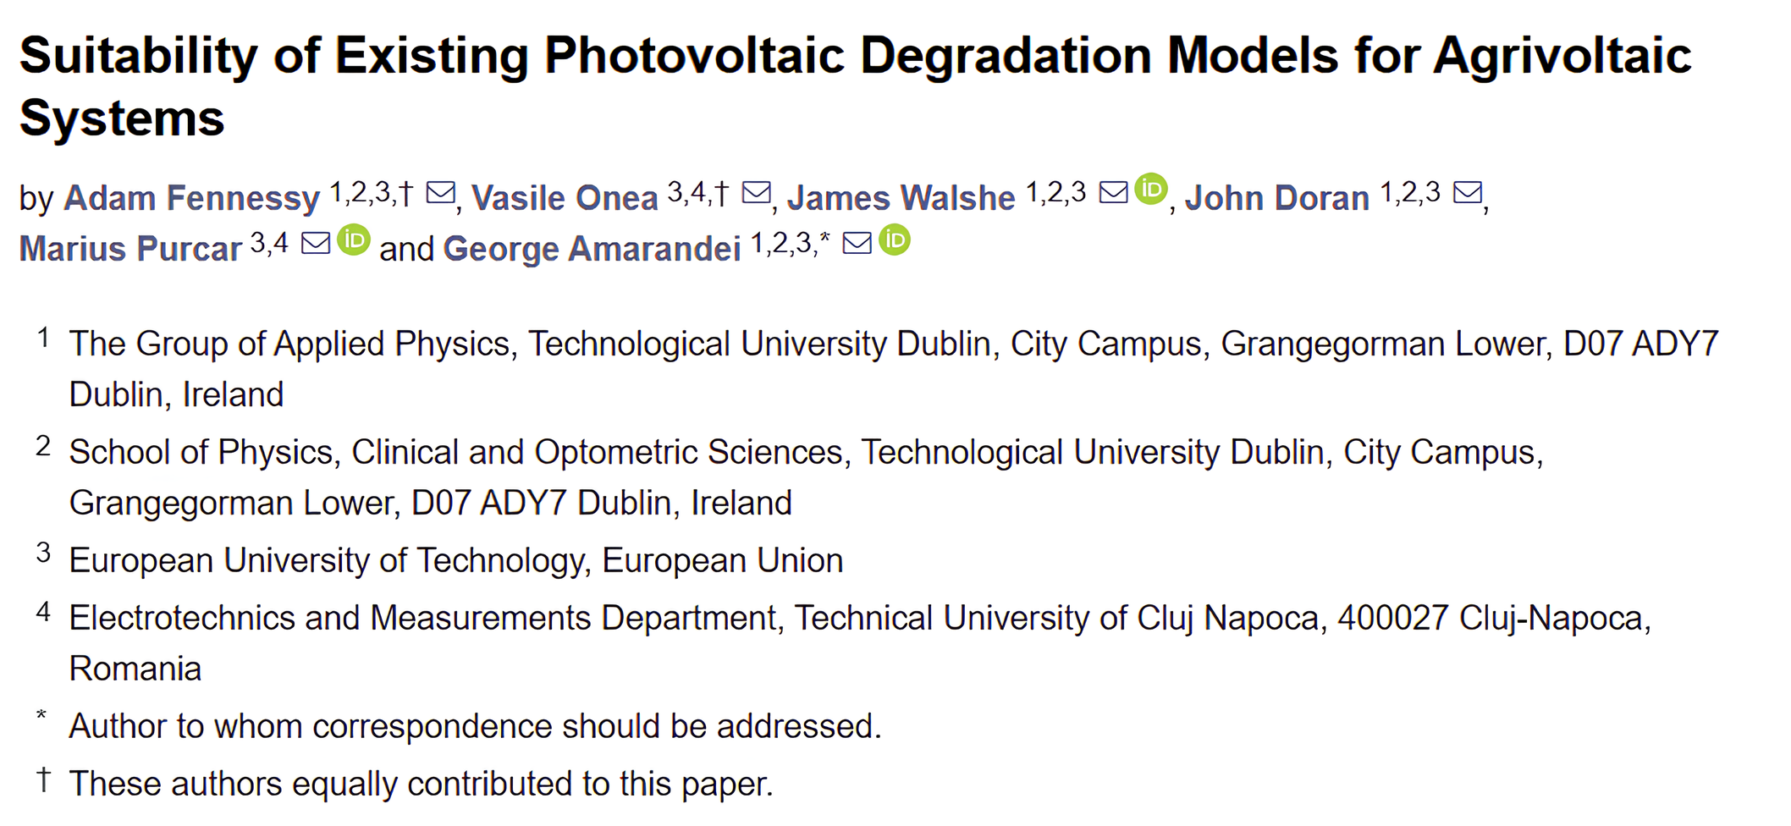Click the author name Vasile Onea
This screenshot has width=1791, height=826.
point(565,198)
